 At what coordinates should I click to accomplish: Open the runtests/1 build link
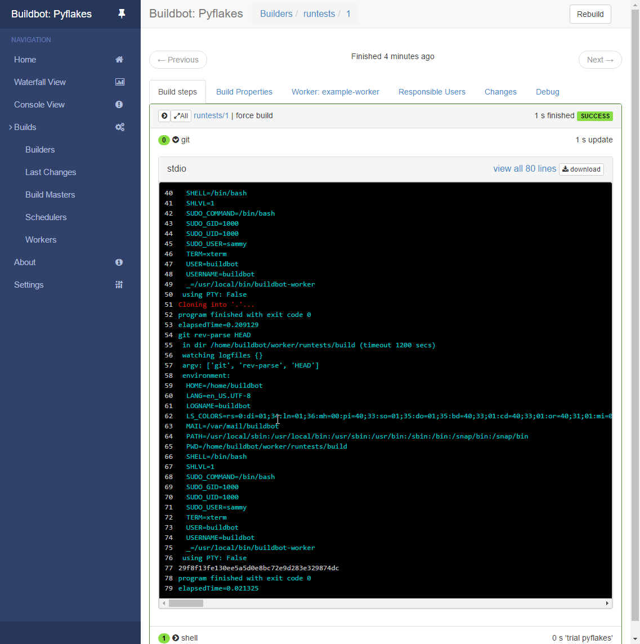(211, 116)
